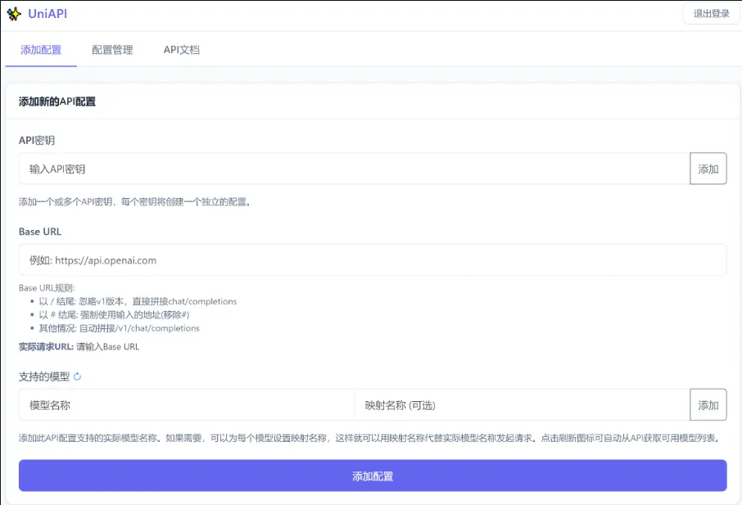Click the 添加新的API配置 card heading
The image size is (742, 505).
57,101
